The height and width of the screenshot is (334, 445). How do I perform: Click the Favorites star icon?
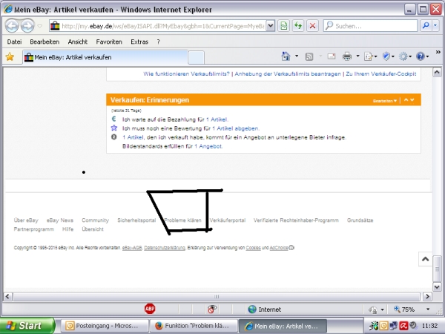tap(10, 57)
